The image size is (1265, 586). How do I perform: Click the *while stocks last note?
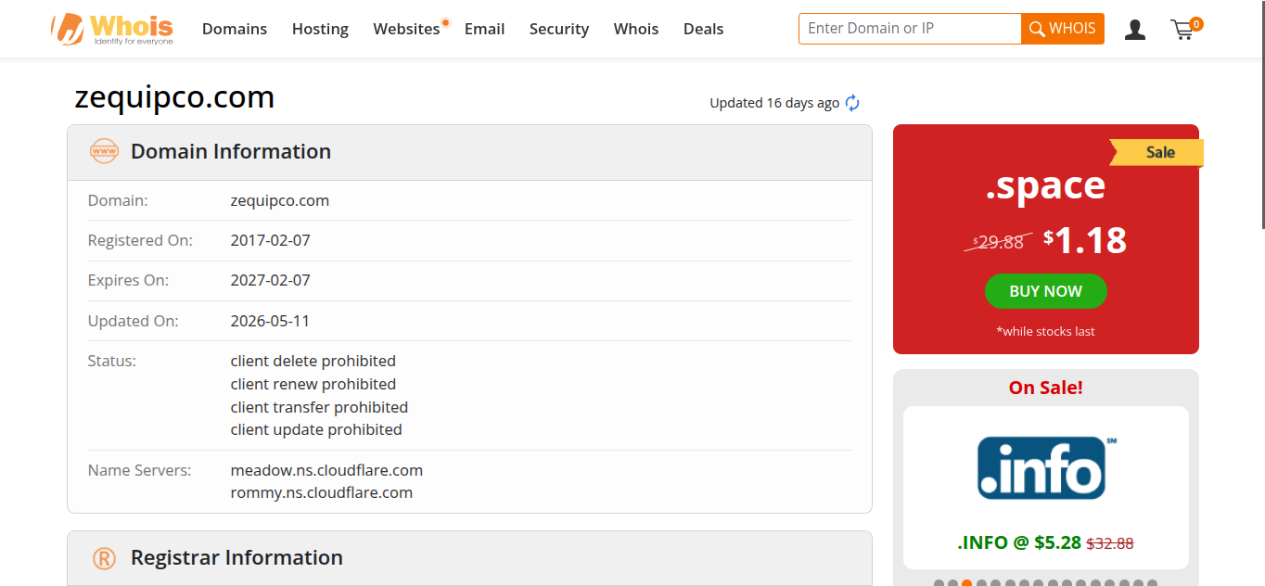click(1045, 331)
